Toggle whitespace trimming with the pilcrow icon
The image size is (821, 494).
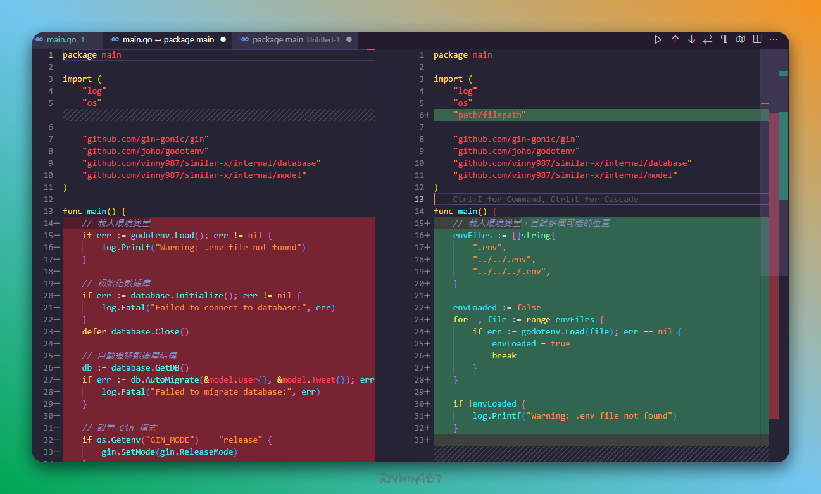coord(724,39)
